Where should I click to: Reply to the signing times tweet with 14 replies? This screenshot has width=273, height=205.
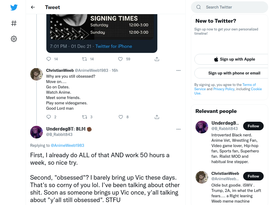pos(49,59)
